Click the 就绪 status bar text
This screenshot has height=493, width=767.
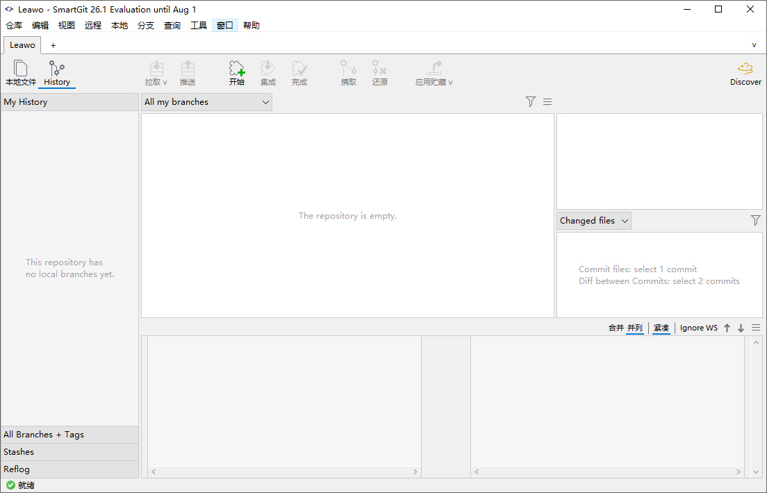tap(26, 485)
